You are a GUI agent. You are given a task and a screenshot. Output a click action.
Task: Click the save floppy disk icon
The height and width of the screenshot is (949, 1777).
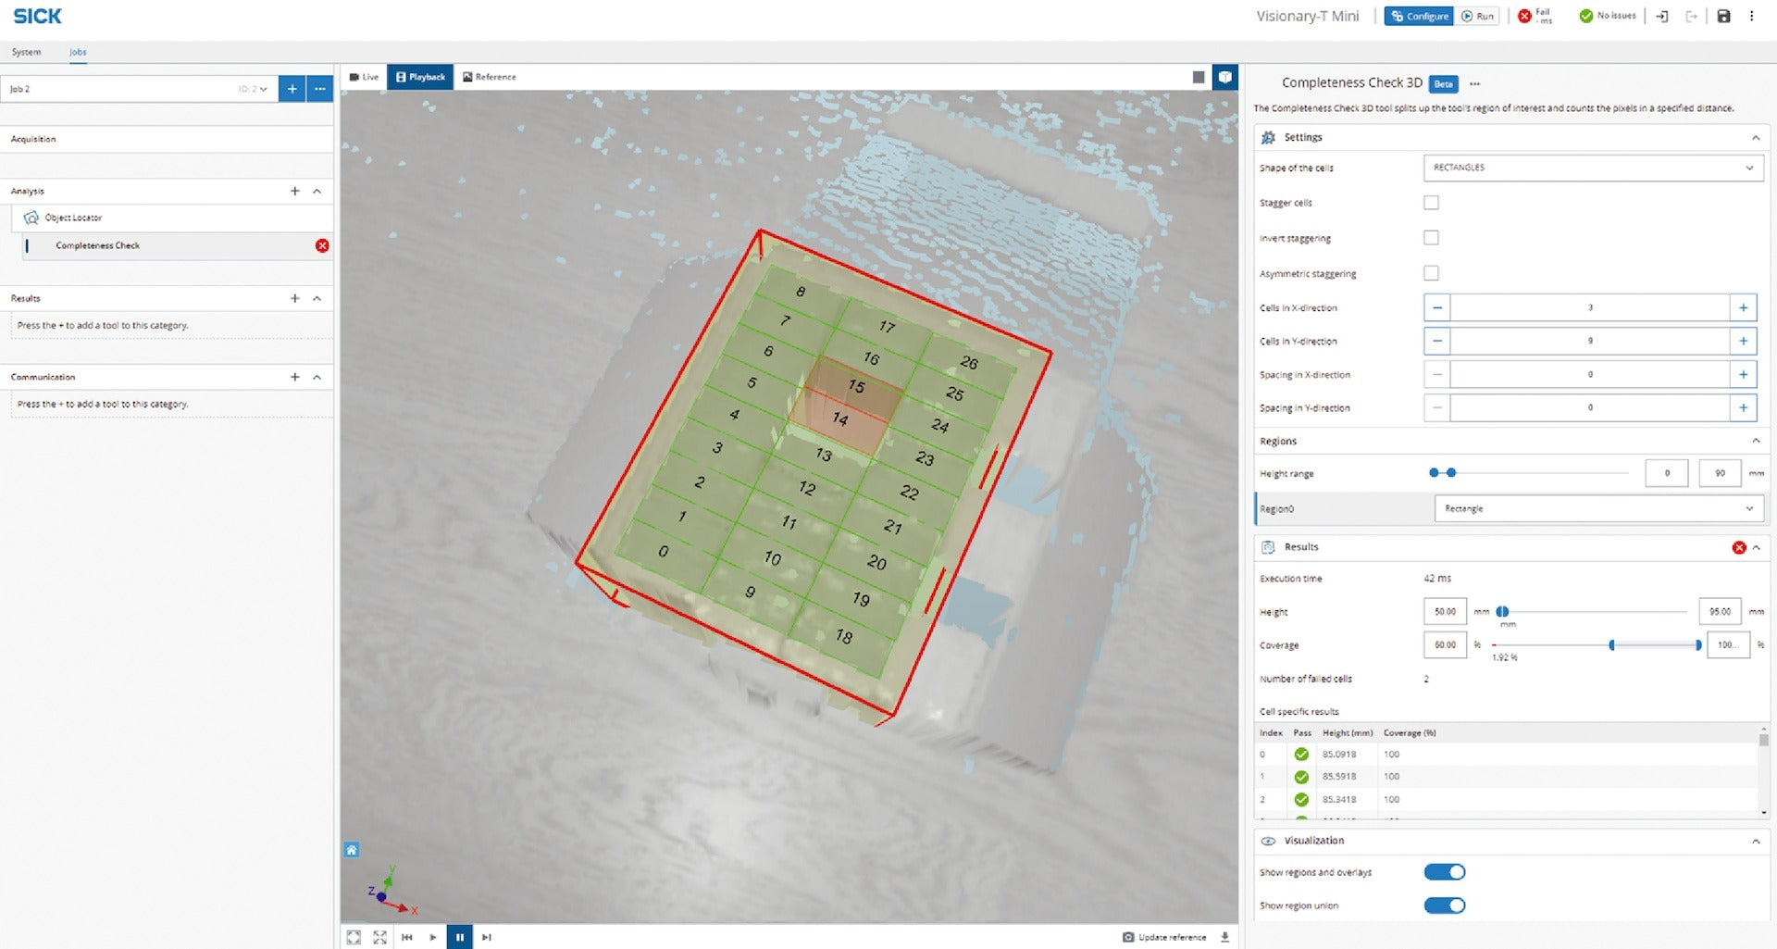pyautogui.click(x=1723, y=16)
